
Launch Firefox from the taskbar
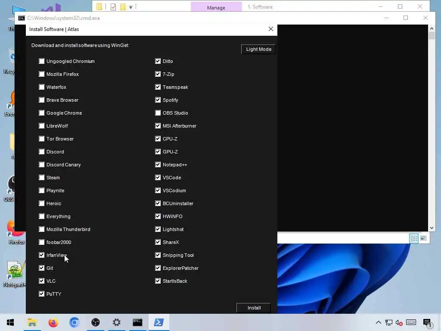click(53, 322)
